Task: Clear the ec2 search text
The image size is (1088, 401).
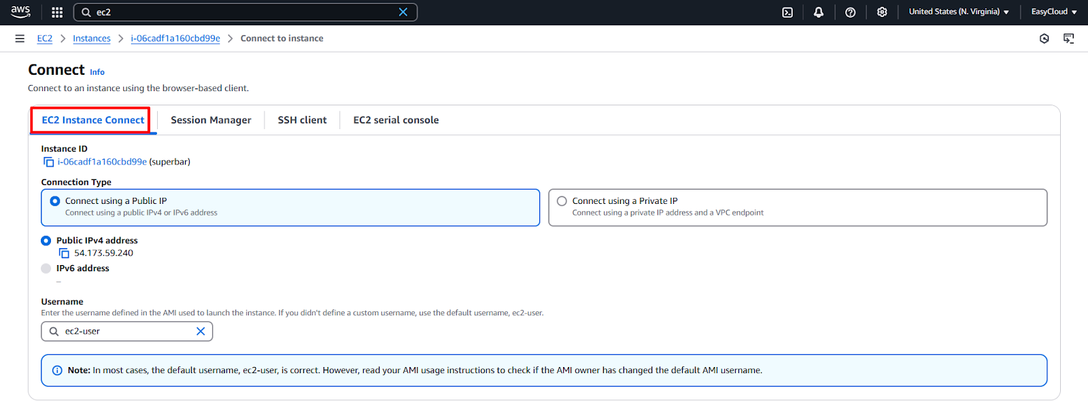Action: point(403,12)
